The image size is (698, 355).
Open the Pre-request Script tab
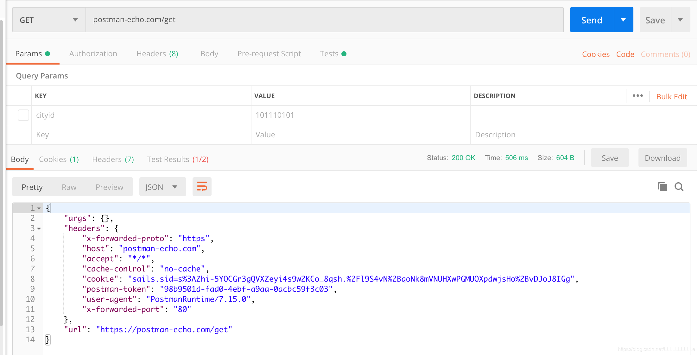coord(269,54)
